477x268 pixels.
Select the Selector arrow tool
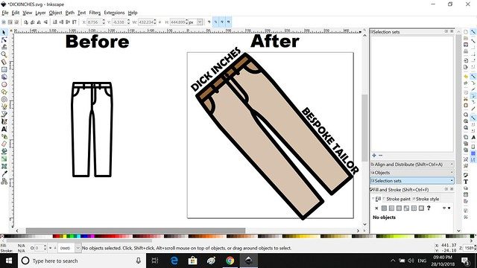[x=4, y=32]
